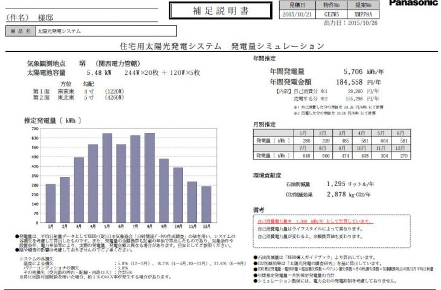Click the 8月 bar in the chart
441x290 pixels.
150,178
